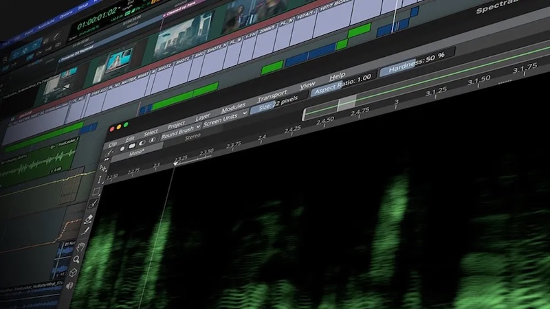Open the Select menu
This screenshot has height=309, width=550.
click(x=151, y=133)
